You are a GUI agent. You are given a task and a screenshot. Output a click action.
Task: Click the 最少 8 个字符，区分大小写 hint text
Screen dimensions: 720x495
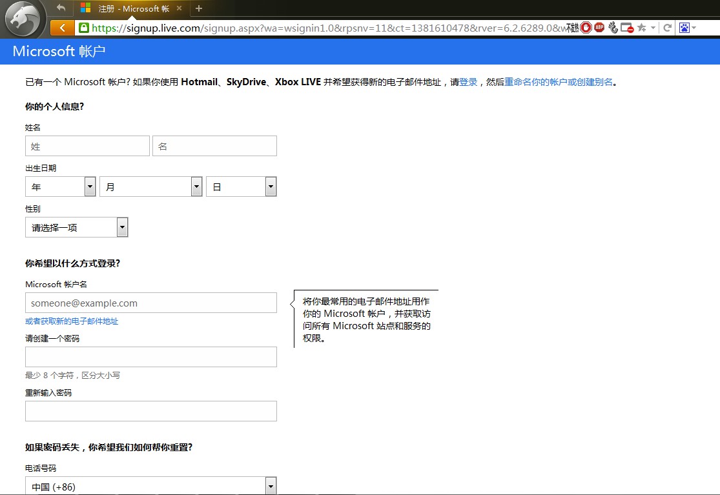[x=72, y=375]
